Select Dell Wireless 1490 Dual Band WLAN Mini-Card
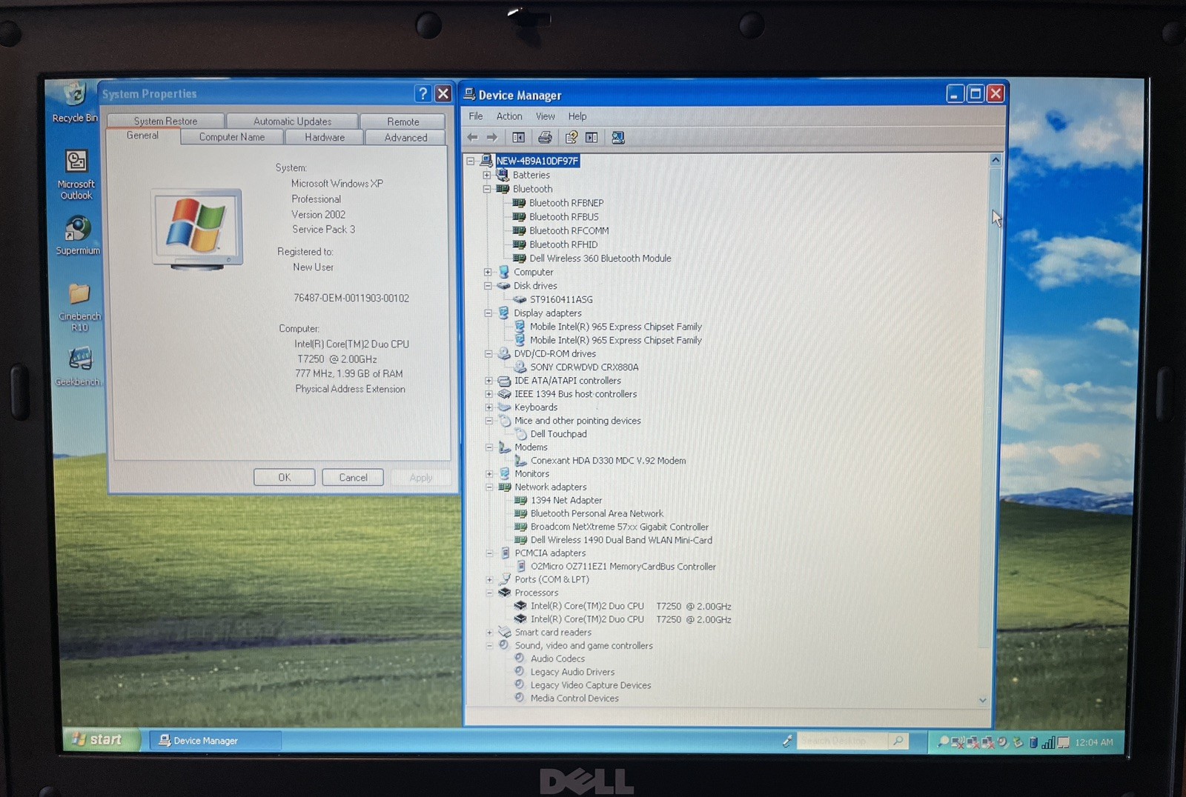Screen dimensions: 1186x797 [x=621, y=541]
